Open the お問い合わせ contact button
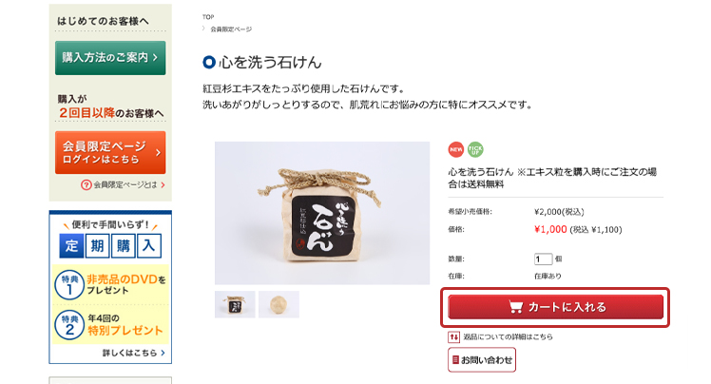The height and width of the screenshot is (384, 711). coord(482,360)
